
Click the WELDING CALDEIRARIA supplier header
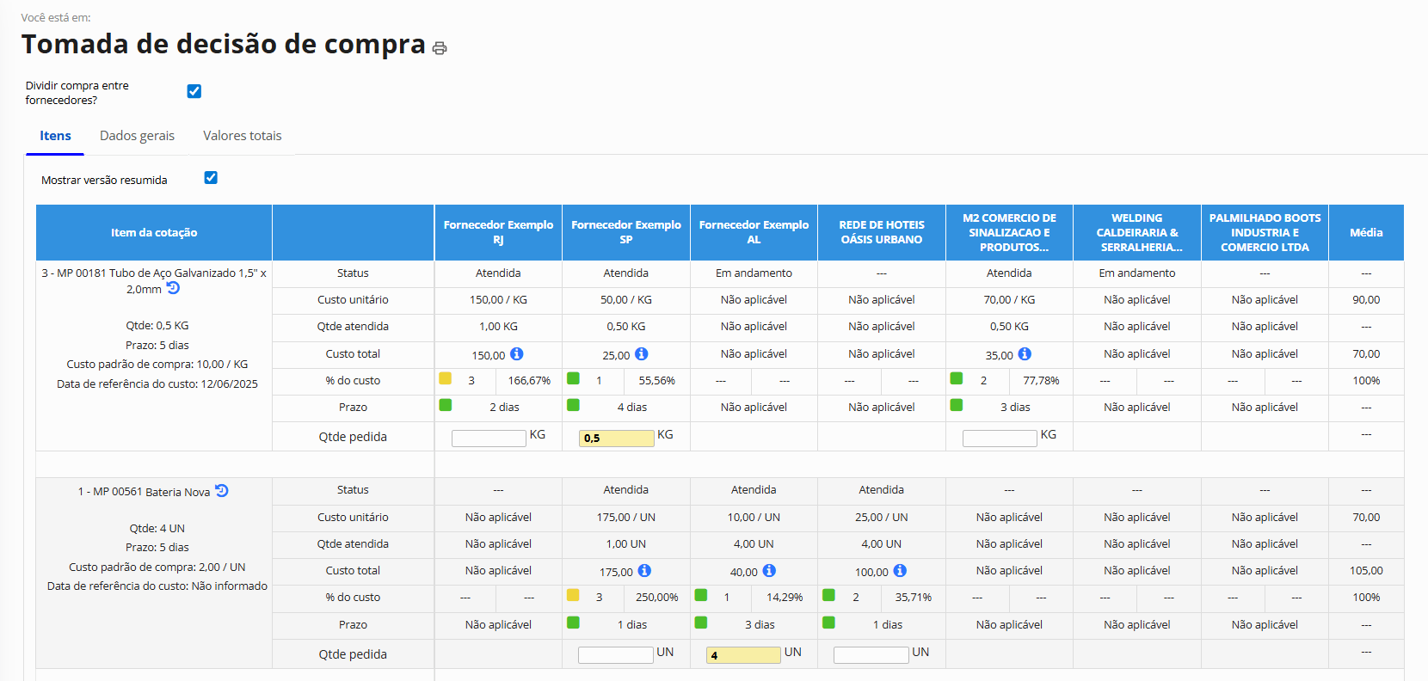1136,232
